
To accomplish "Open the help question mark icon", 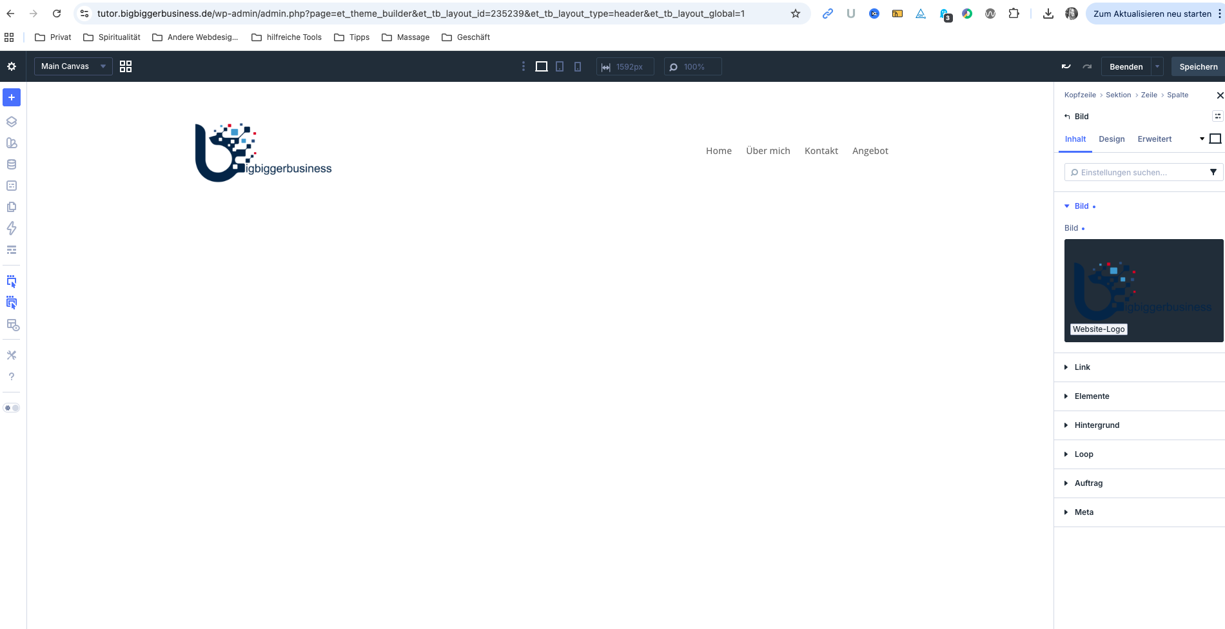I will pyautogui.click(x=12, y=376).
